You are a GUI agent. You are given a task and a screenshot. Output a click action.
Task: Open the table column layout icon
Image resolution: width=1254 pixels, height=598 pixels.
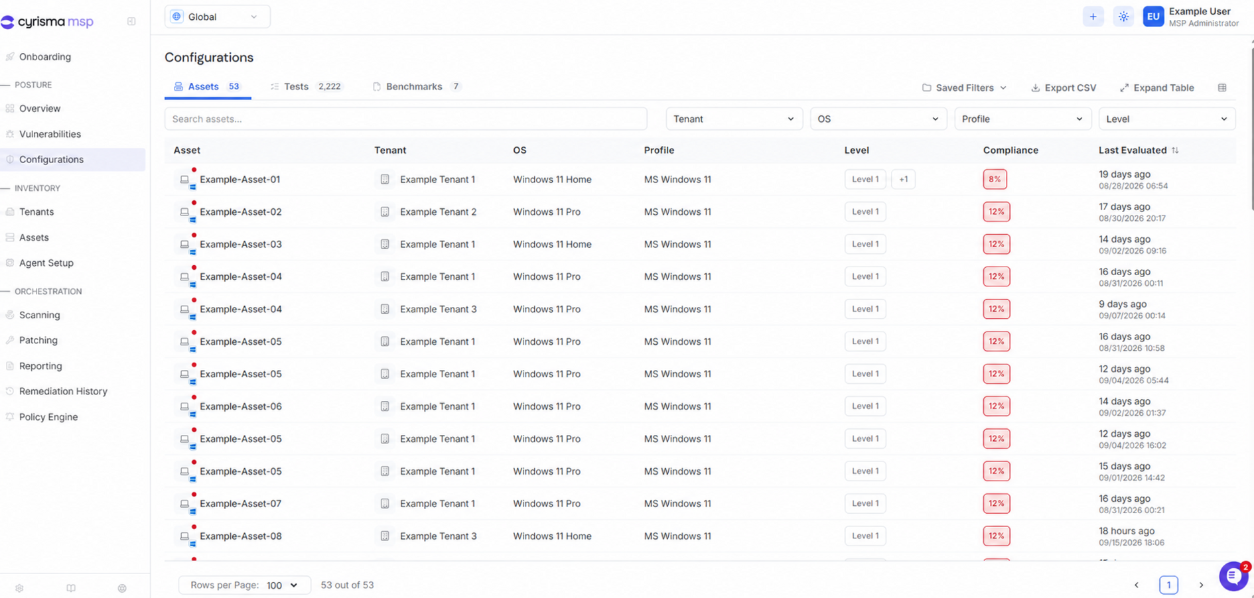click(1222, 88)
